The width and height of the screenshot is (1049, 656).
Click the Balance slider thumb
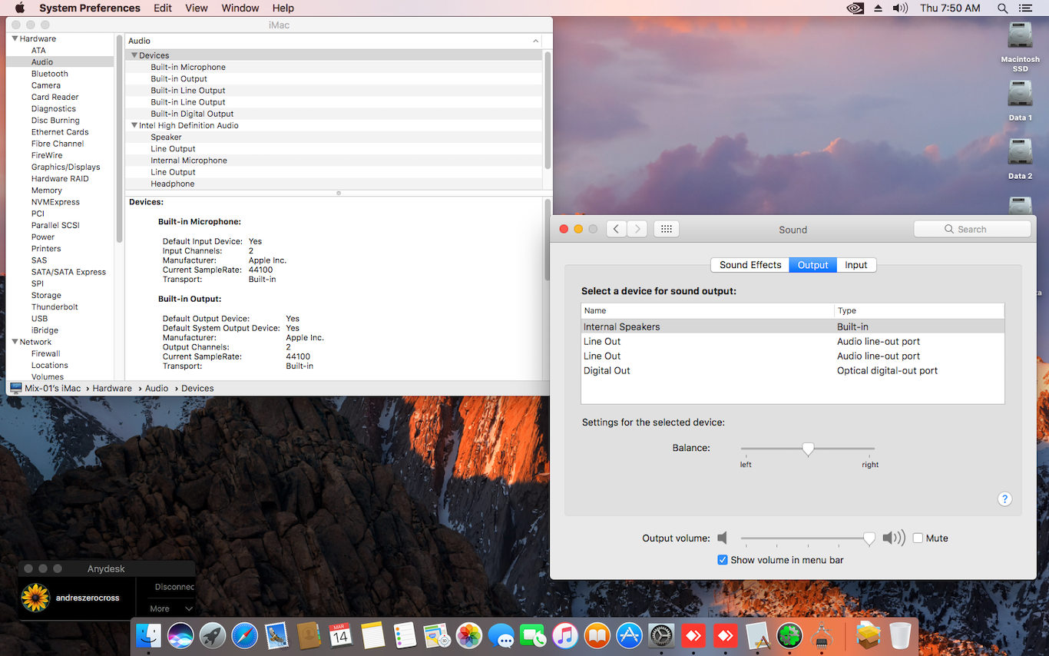(x=808, y=449)
